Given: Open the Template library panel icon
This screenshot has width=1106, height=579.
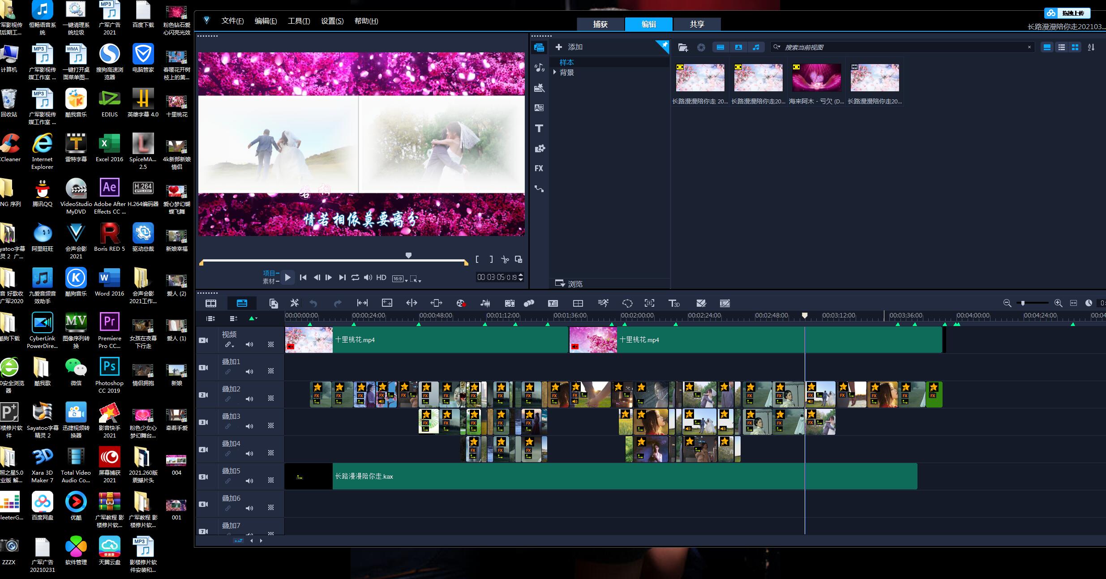Looking at the screenshot, I should click(539, 88).
